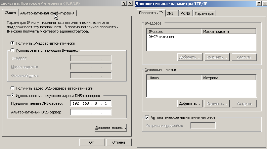The image size is (267, 149).
Task: Uncheck Автоматическое назначение метрики checkbox
Action: point(147,117)
